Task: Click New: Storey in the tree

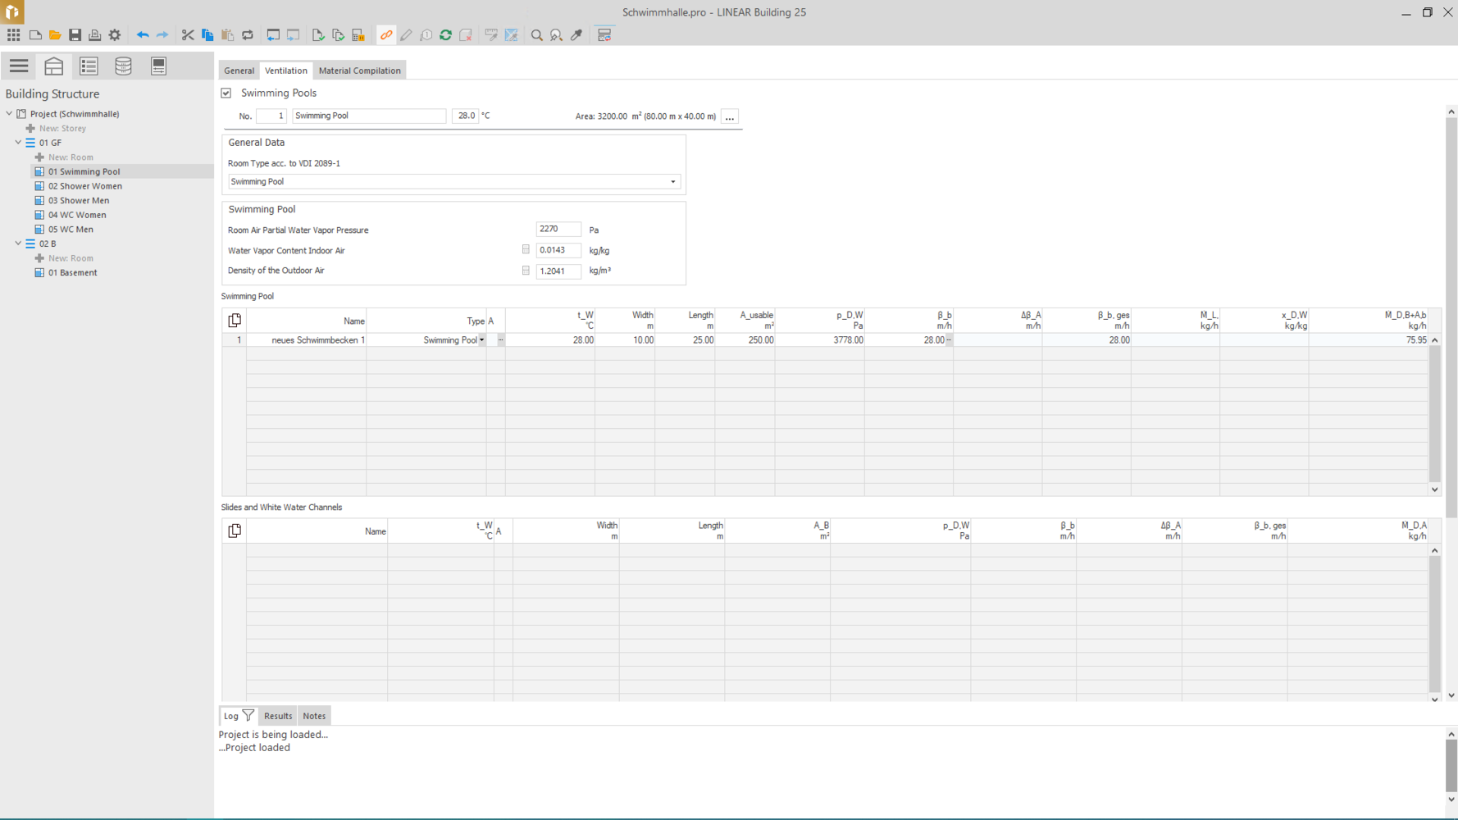Action: coord(62,129)
